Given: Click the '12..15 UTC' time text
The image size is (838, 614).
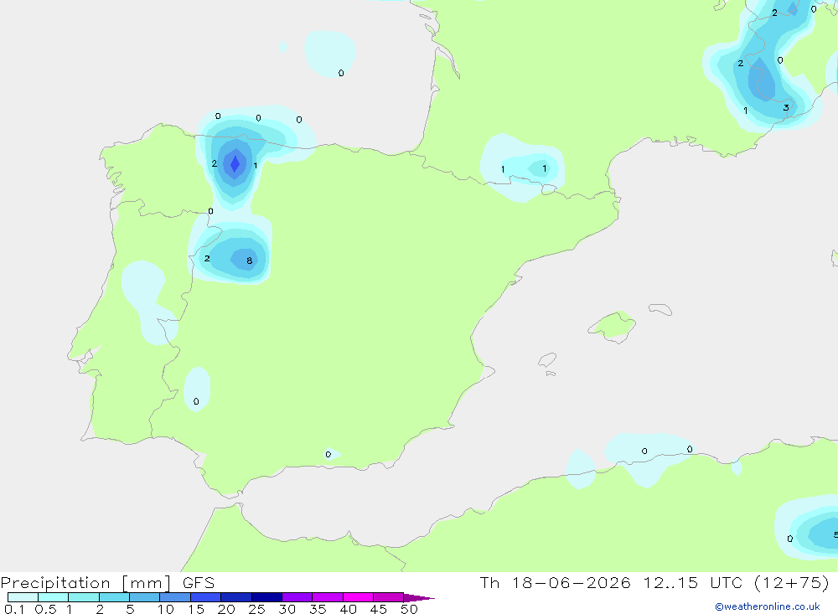Looking at the screenshot, I should coord(694,582).
